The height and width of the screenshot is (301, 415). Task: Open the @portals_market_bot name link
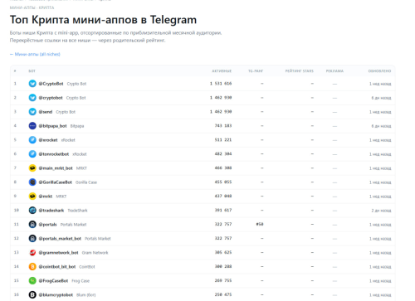click(x=60, y=239)
